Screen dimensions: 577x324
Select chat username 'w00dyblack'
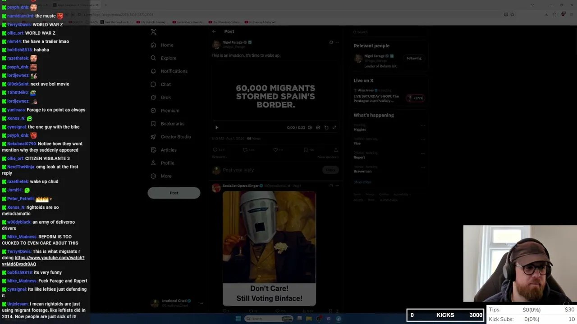click(19, 222)
